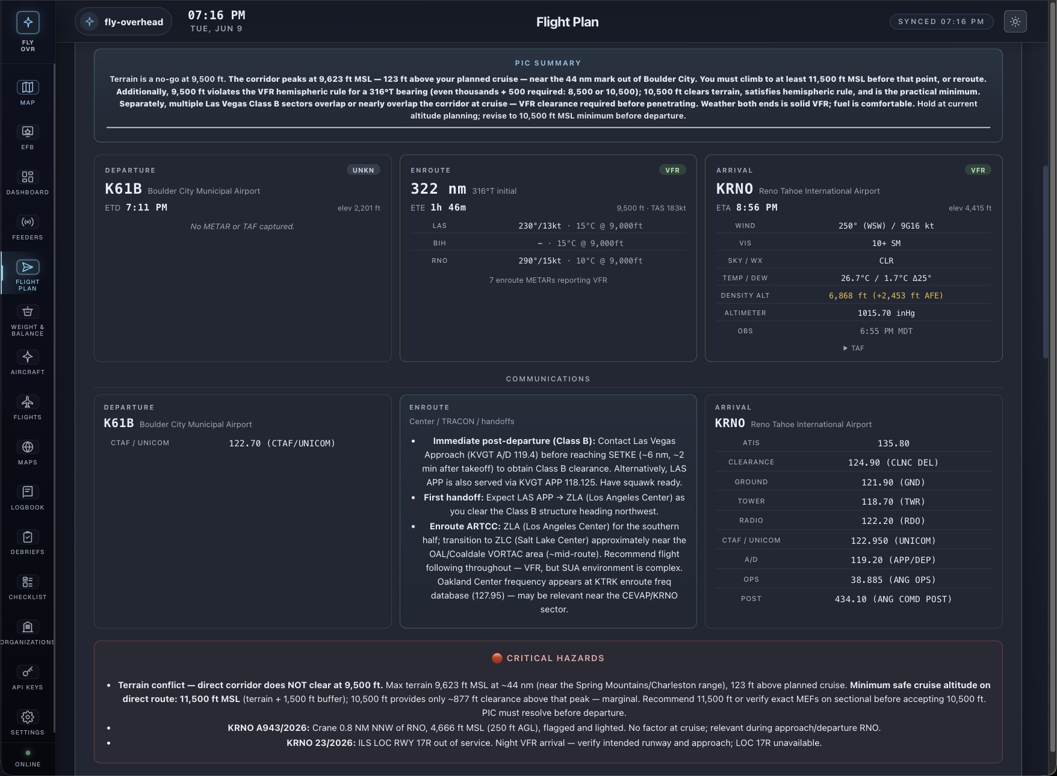Viewport: 1057px width, 776px height.
Task: Click the BIH winds aloft row
Action: point(548,243)
